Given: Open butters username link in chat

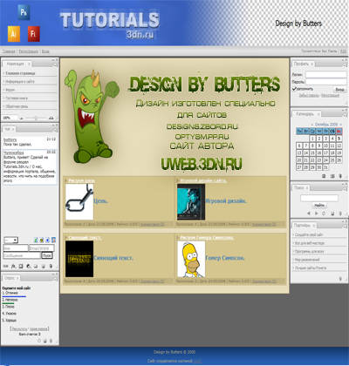Looking at the screenshot, I should [10, 139].
